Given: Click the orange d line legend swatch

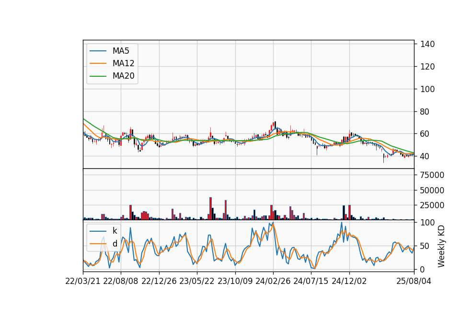Looking at the screenshot, I should [x=98, y=244].
